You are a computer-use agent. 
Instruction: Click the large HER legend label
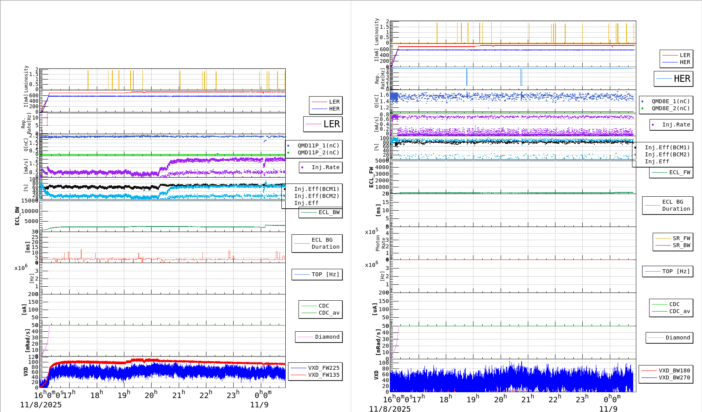(x=682, y=79)
